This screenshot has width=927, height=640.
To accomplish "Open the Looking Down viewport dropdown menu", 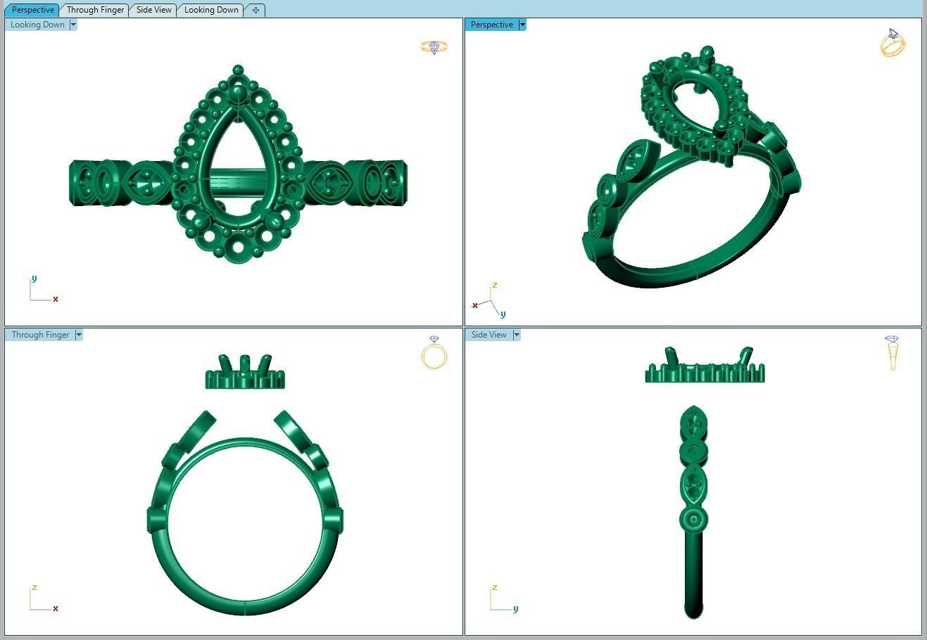I will coord(73,25).
